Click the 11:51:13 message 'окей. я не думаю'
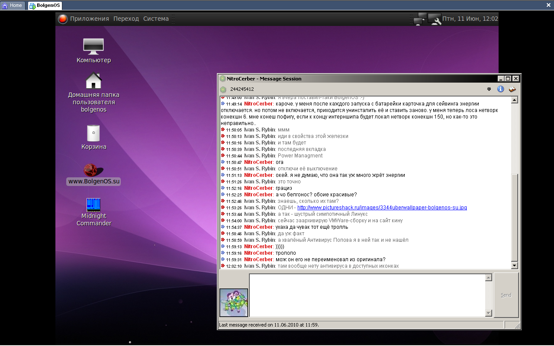 (x=340, y=175)
